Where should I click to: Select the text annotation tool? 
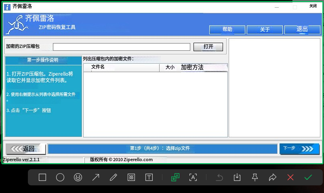149,177
